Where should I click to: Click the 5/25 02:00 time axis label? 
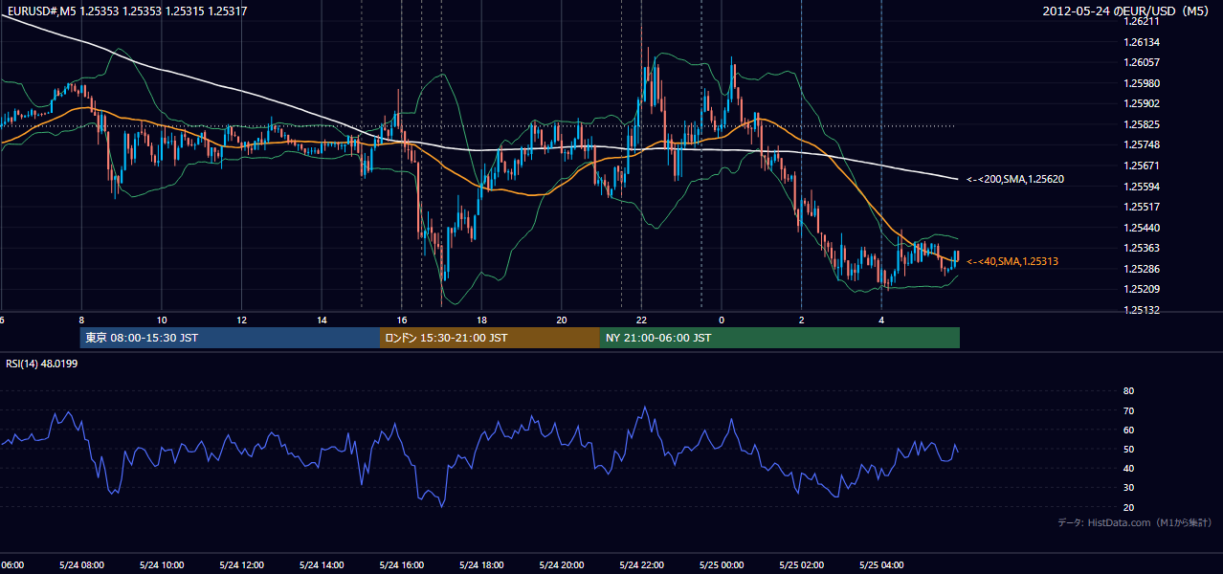801,564
